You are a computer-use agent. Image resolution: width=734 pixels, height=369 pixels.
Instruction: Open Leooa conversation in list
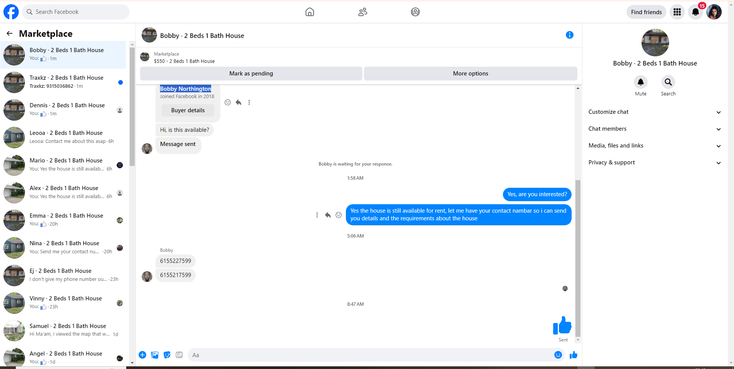coord(63,138)
